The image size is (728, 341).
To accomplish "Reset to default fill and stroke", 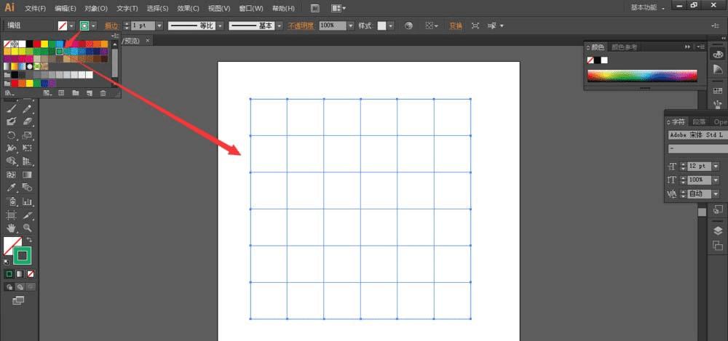I will click(x=6, y=262).
